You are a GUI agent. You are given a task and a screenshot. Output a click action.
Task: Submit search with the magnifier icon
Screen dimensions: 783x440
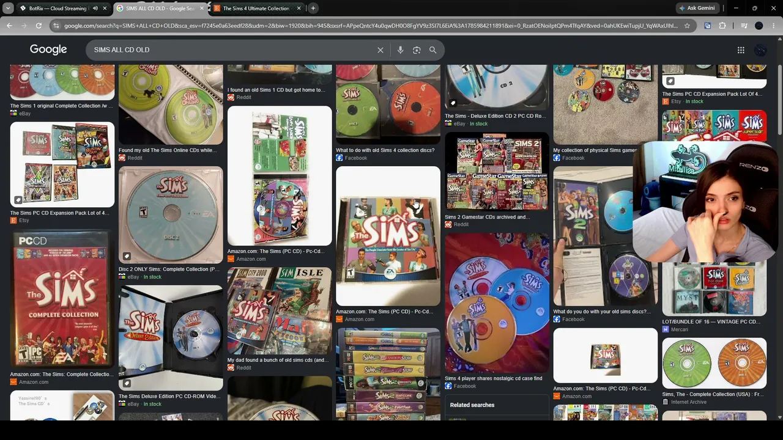433,50
